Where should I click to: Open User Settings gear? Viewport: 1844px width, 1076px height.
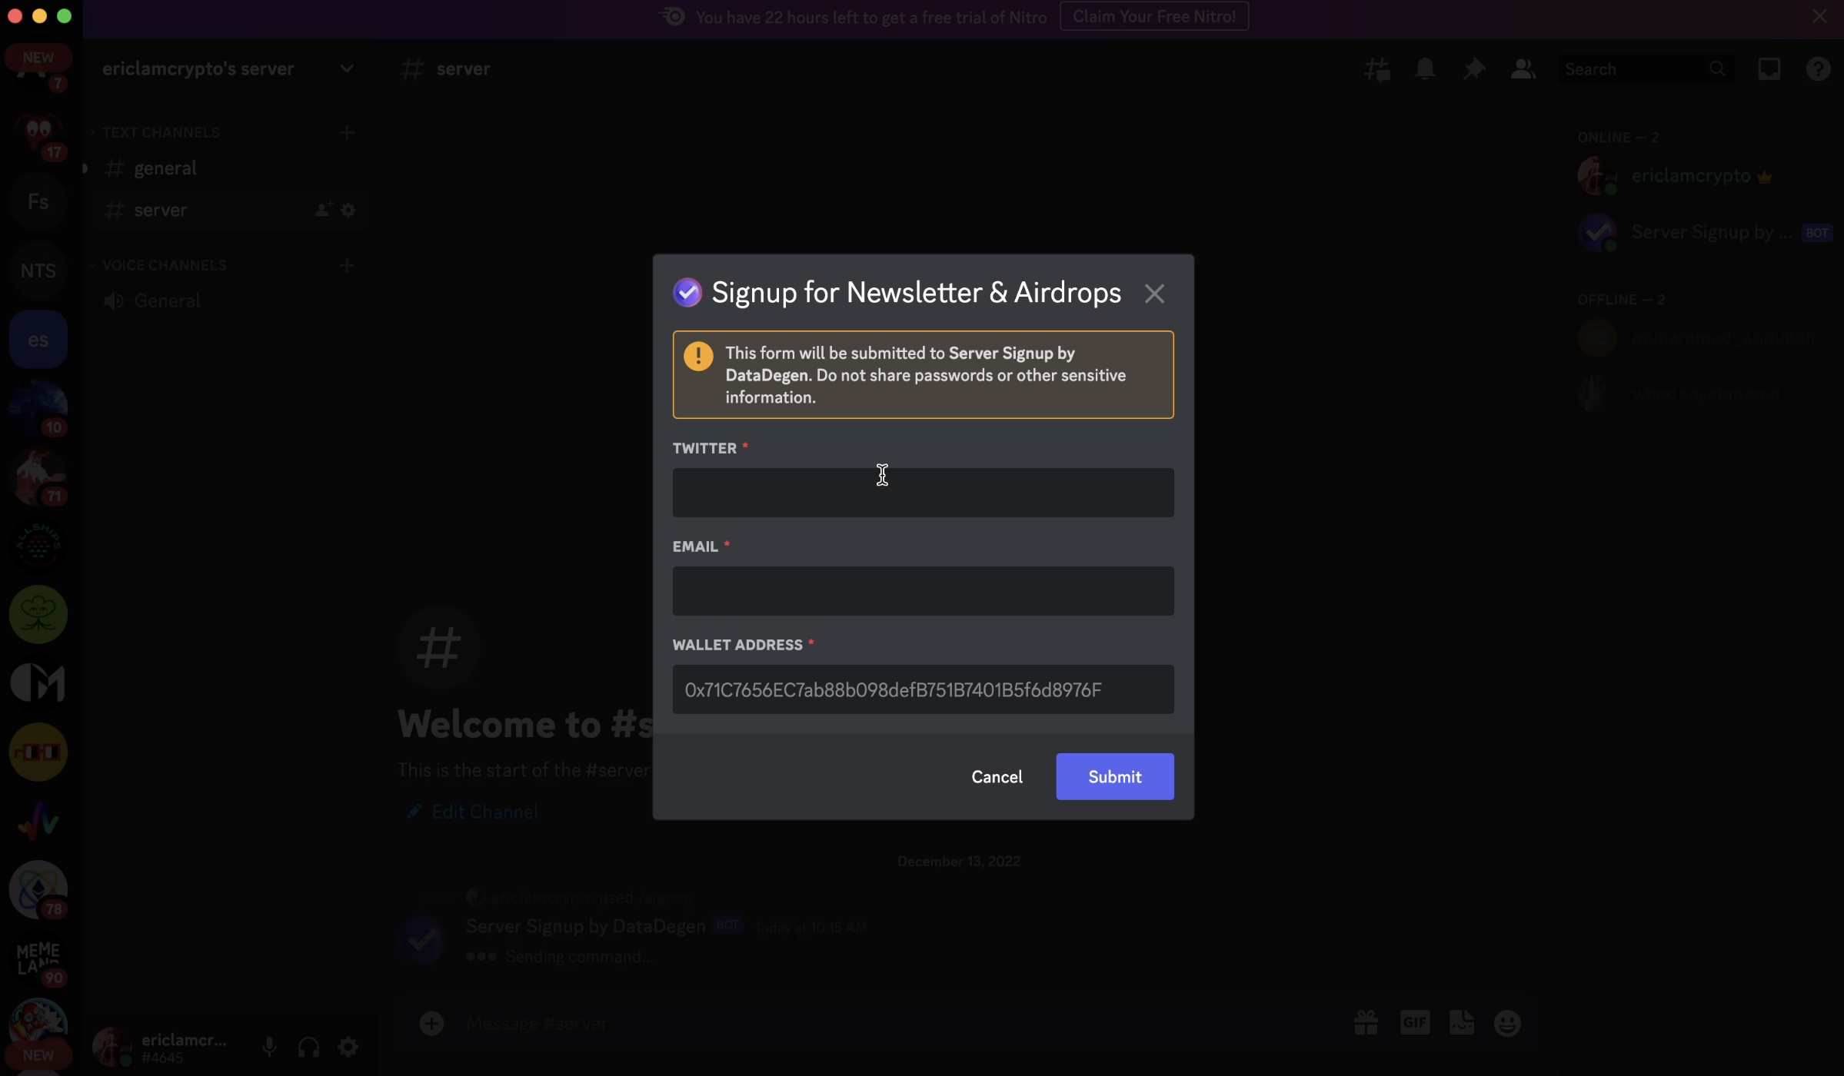point(348,1047)
